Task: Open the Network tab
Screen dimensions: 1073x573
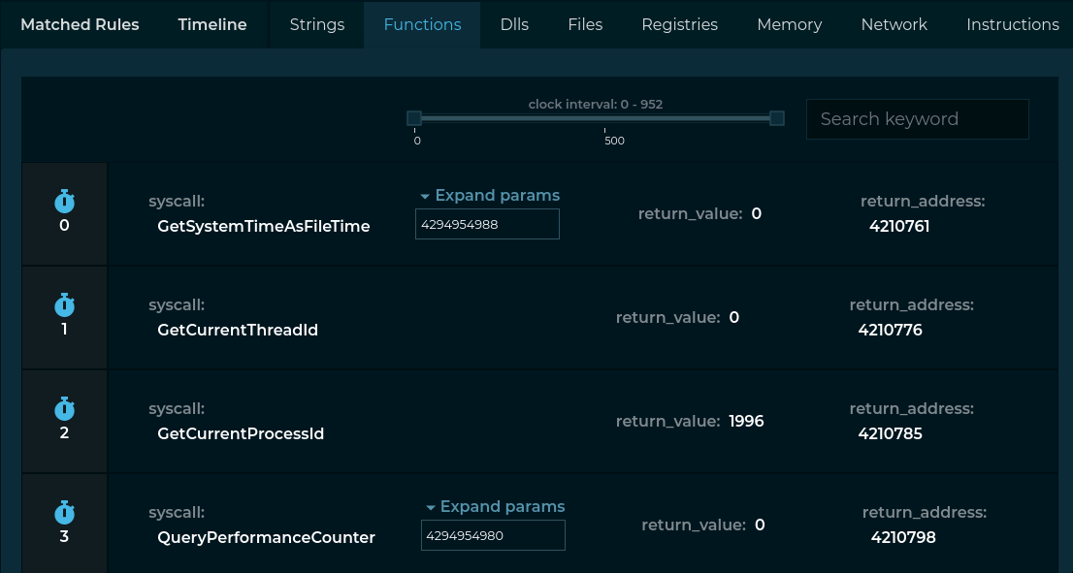Action: [x=894, y=25]
